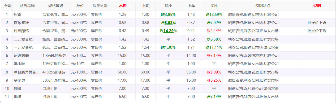The image size is (336, 103).
Task: Click the 环比 column header
Action: (168, 6)
